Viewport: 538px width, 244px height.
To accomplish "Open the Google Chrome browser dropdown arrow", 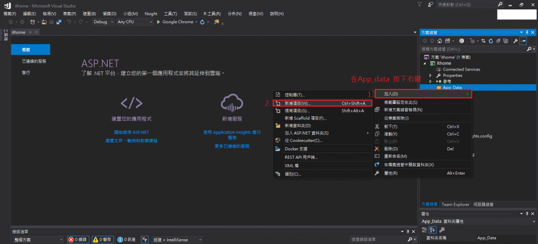I will coord(196,22).
